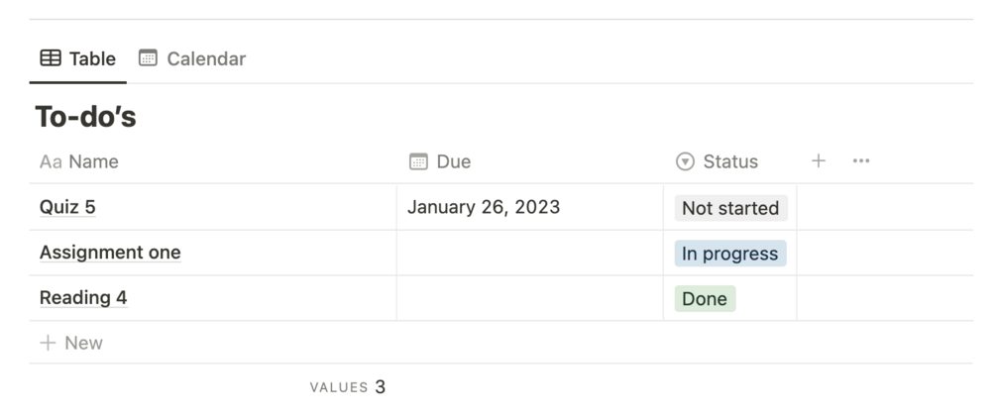996x416 pixels.
Task: Open the three-dots column options menu
Action: pyautogui.click(x=860, y=161)
